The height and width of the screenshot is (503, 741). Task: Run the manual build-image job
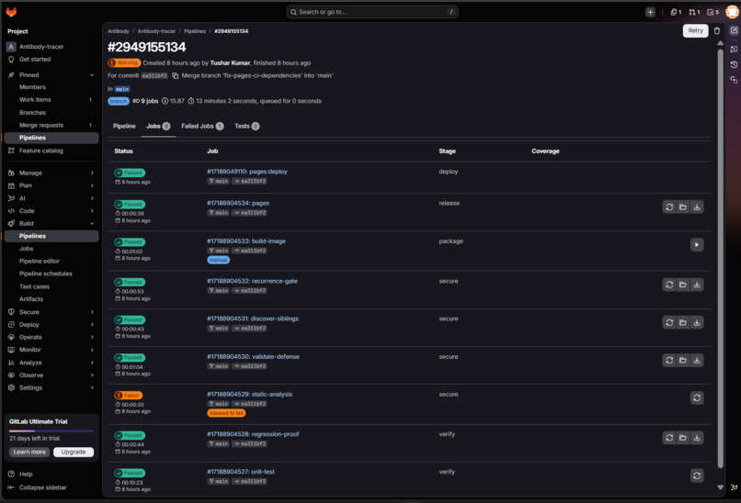(x=697, y=244)
